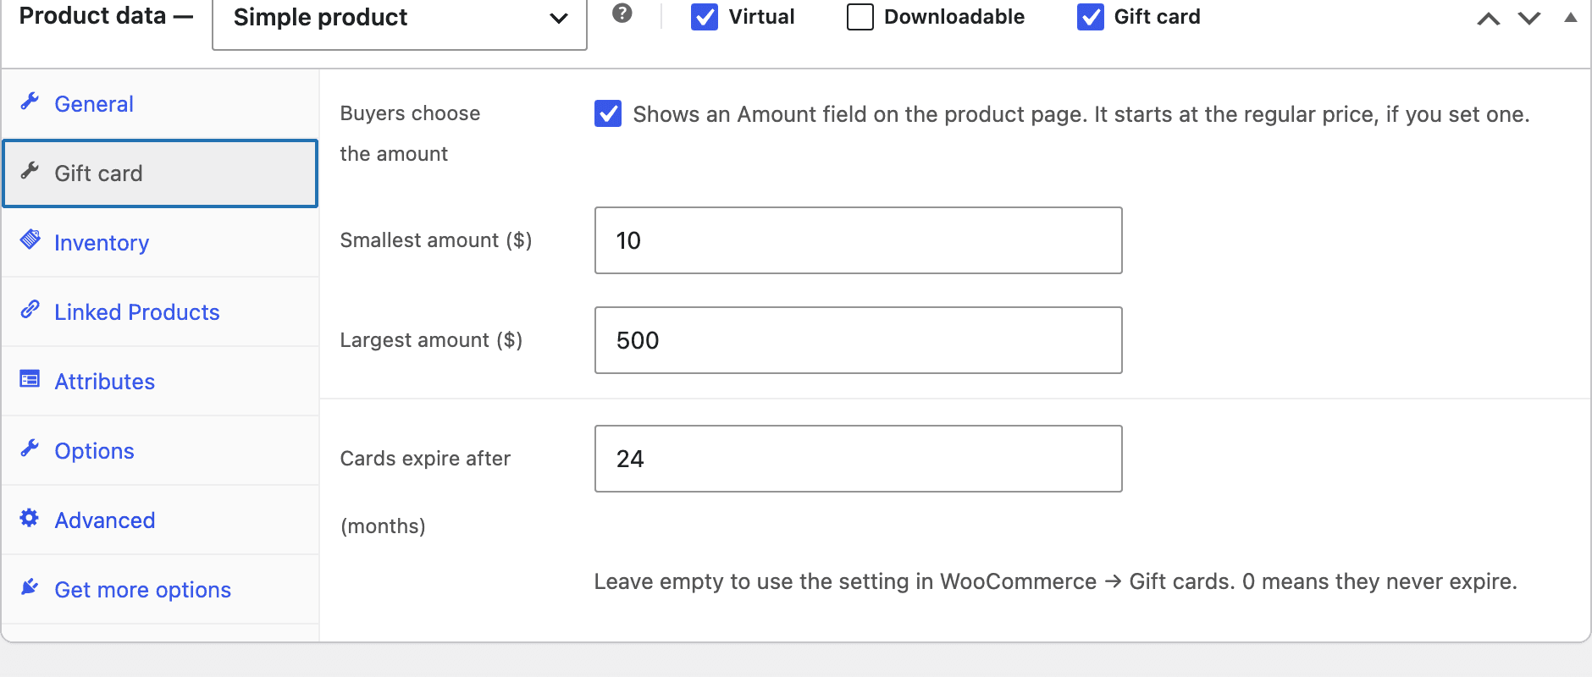Disable the Buyers choose the amount checkbox
The image size is (1592, 677).
click(608, 113)
